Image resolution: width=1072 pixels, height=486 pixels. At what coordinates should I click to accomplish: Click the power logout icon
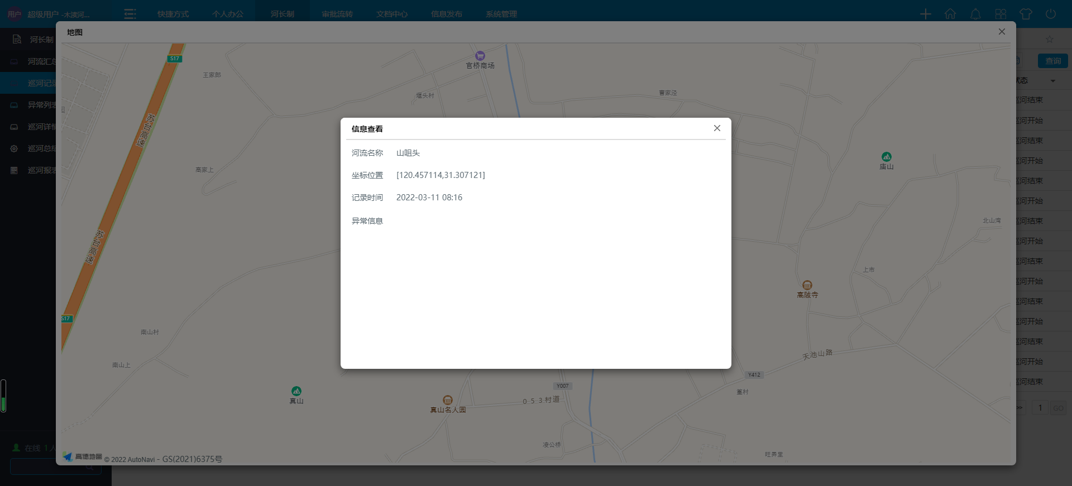(1051, 14)
